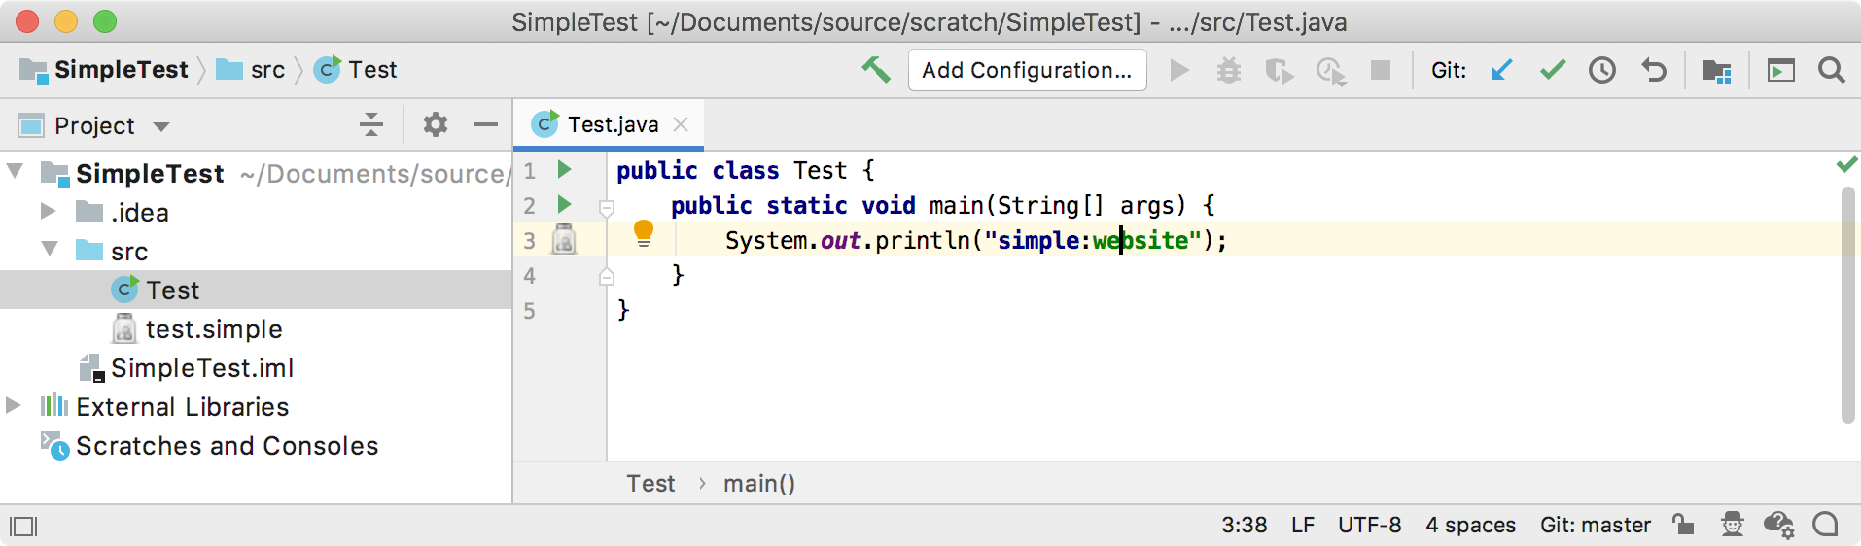Click the memory indicator circle icon in the status bar
The width and height of the screenshot is (1861, 546).
[x=1826, y=525]
